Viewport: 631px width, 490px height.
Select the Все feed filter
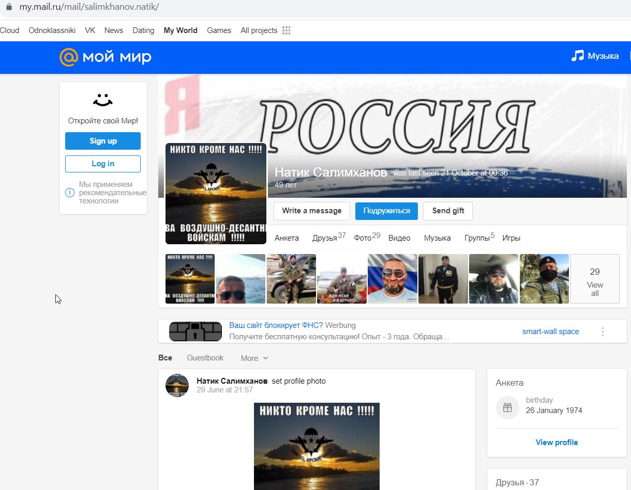(x=165, y=358)
